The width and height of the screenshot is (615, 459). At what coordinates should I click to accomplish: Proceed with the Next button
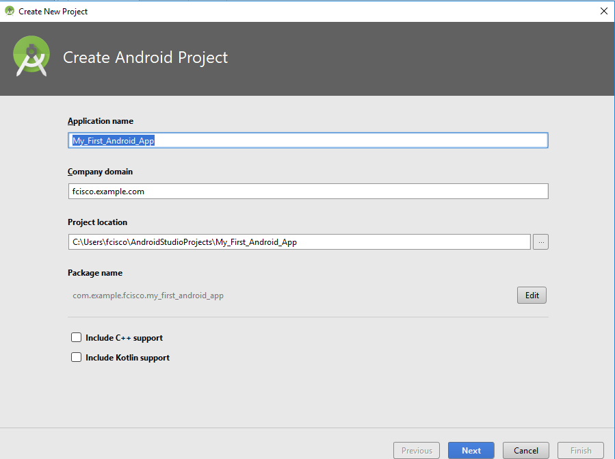point(471,450)
